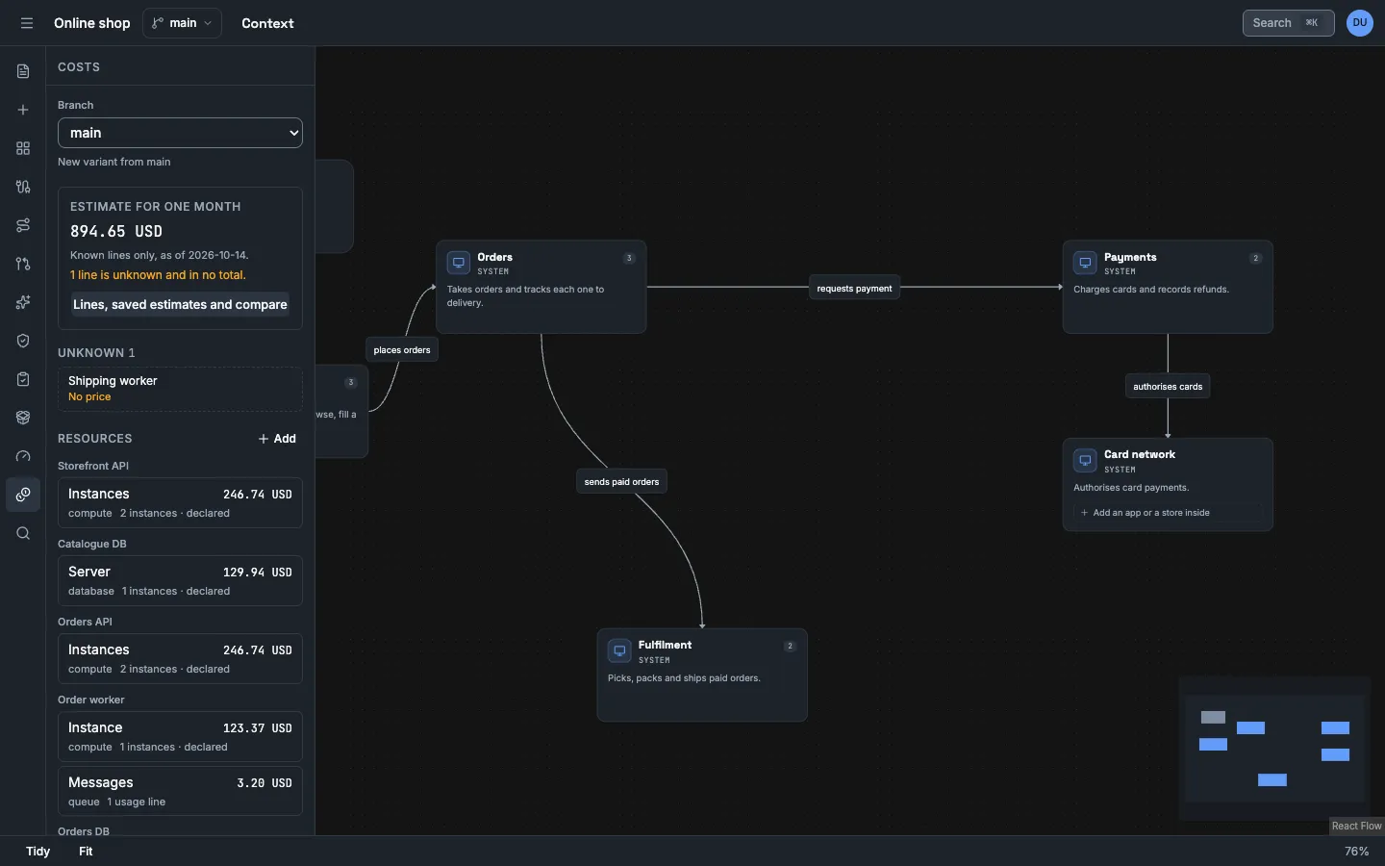The width and height of the screenshot is (1385, 866).
Task: Open the clipboard check icon in sidebar
Action: (23, 379)
